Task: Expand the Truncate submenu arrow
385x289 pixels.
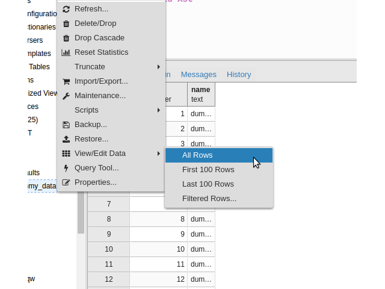Action: pos(159,67)
